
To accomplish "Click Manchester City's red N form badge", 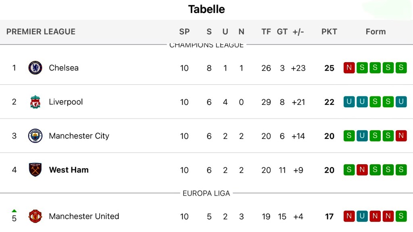I will click(x=401, y=136).
